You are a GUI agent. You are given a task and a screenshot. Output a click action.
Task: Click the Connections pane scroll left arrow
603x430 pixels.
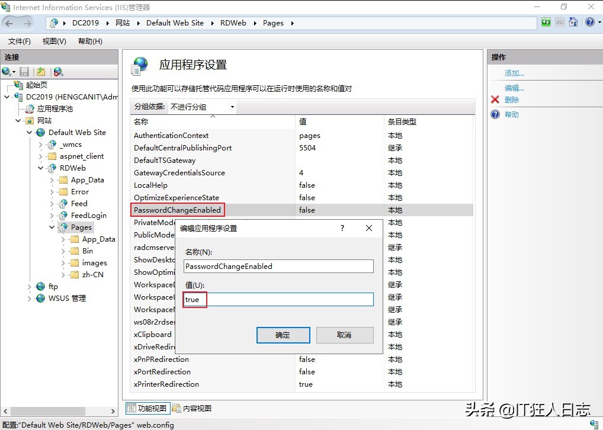(5, 411)
